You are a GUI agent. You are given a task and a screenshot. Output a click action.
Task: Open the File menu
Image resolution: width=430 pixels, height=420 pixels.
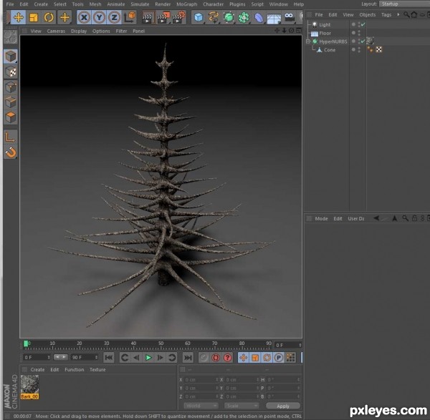10,4
